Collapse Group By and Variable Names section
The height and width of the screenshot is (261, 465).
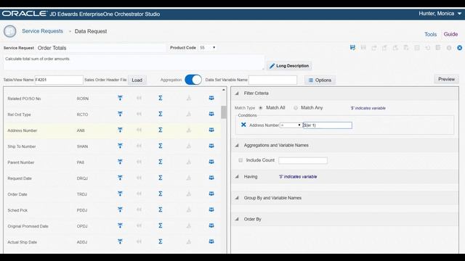pyautogui.click(x=237, y=198)
